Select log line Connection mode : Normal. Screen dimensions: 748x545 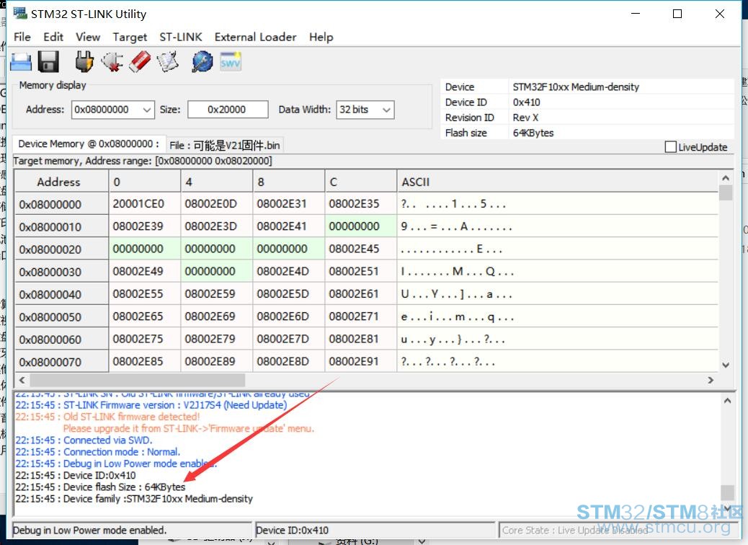tap(98, 451)
